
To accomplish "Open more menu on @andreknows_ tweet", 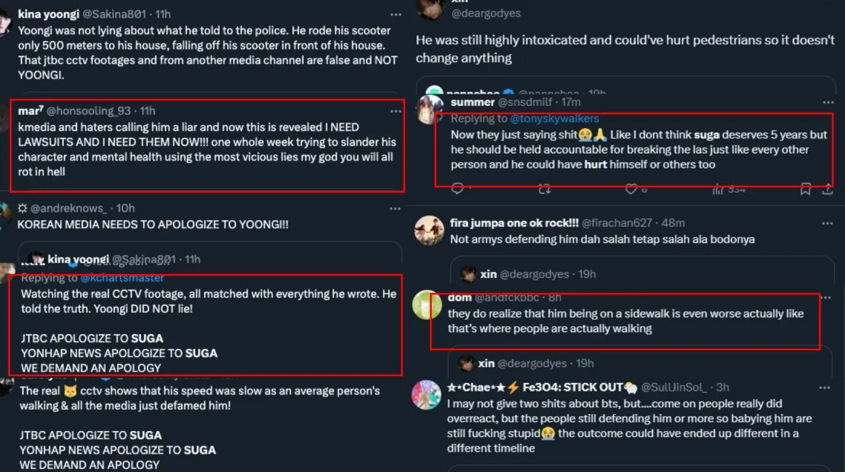I will pos(395,208).
